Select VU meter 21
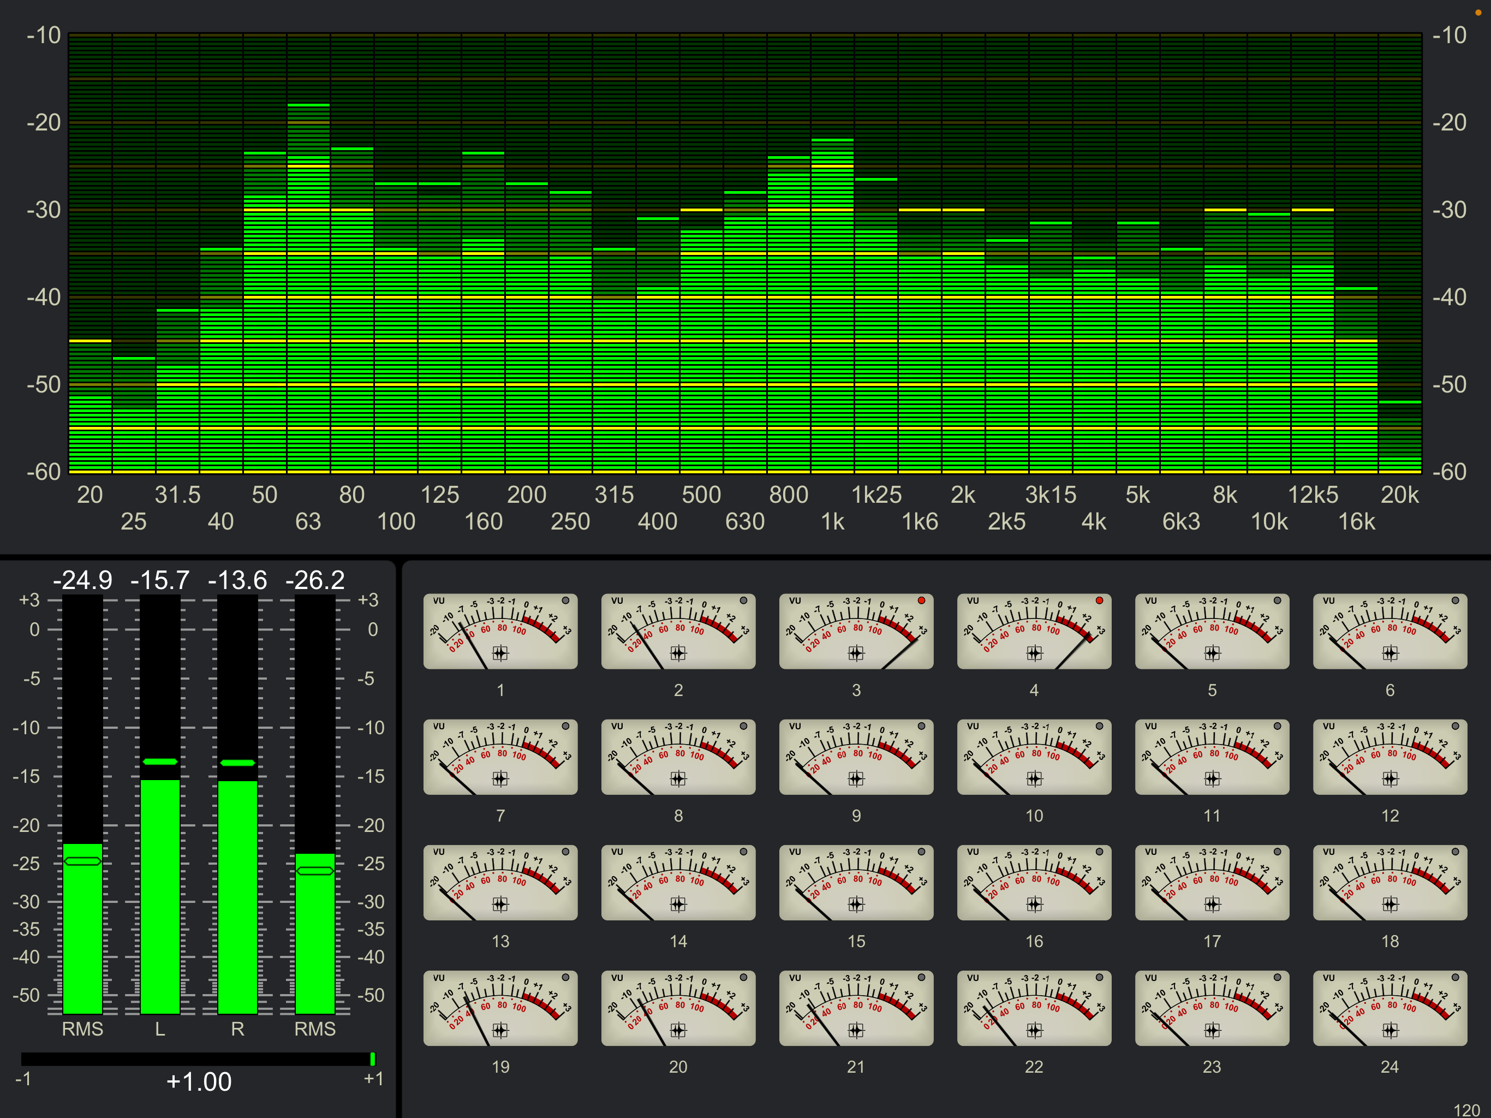The image size is (1491, 1118). pyautogui.click(x=856, y=1008)
